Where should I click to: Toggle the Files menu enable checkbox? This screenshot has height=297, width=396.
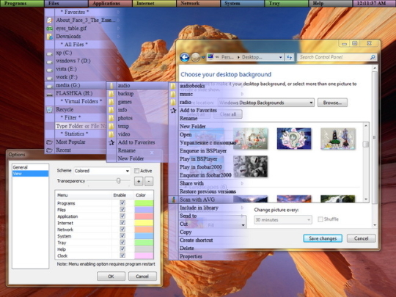coord(122,209)
